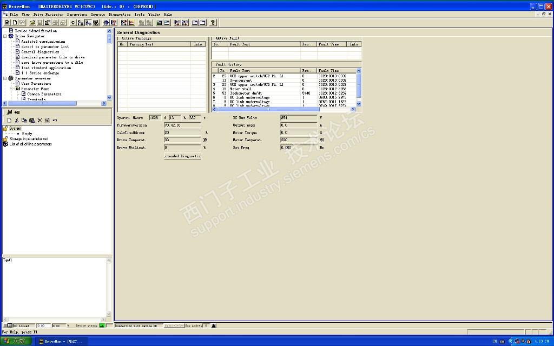
Task: Click the first document icon in the main toolbar
Action: click(7, 23)
